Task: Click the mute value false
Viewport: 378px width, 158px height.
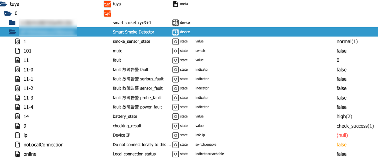Action: point(341,51)
